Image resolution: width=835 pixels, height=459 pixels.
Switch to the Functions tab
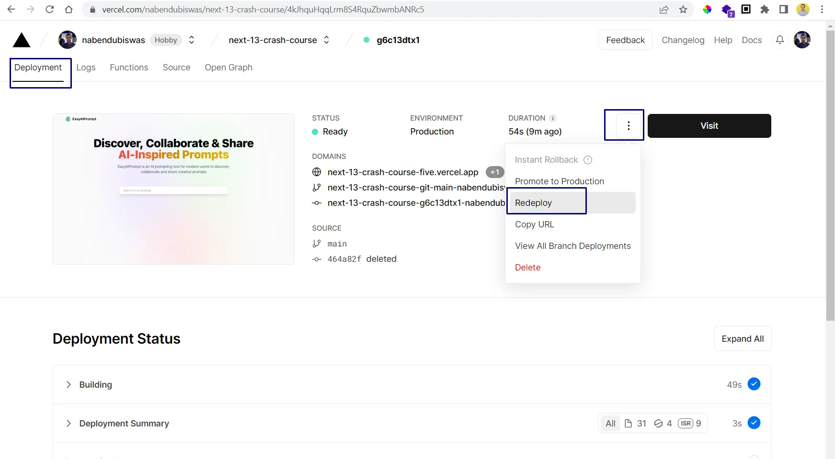click(x=129, y=67)
